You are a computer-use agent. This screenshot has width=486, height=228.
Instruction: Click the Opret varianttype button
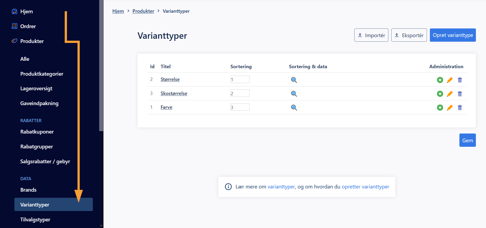(x=453, y=35)
